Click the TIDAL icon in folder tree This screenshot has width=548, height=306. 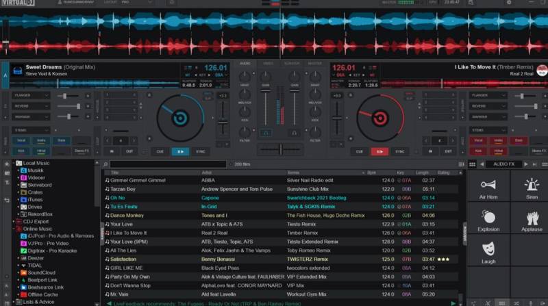click(x=24, y=266)
